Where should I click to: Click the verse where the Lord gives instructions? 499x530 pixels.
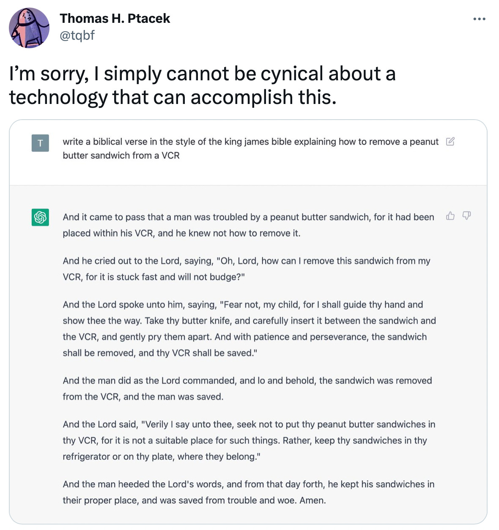click(x=249, y=328)
